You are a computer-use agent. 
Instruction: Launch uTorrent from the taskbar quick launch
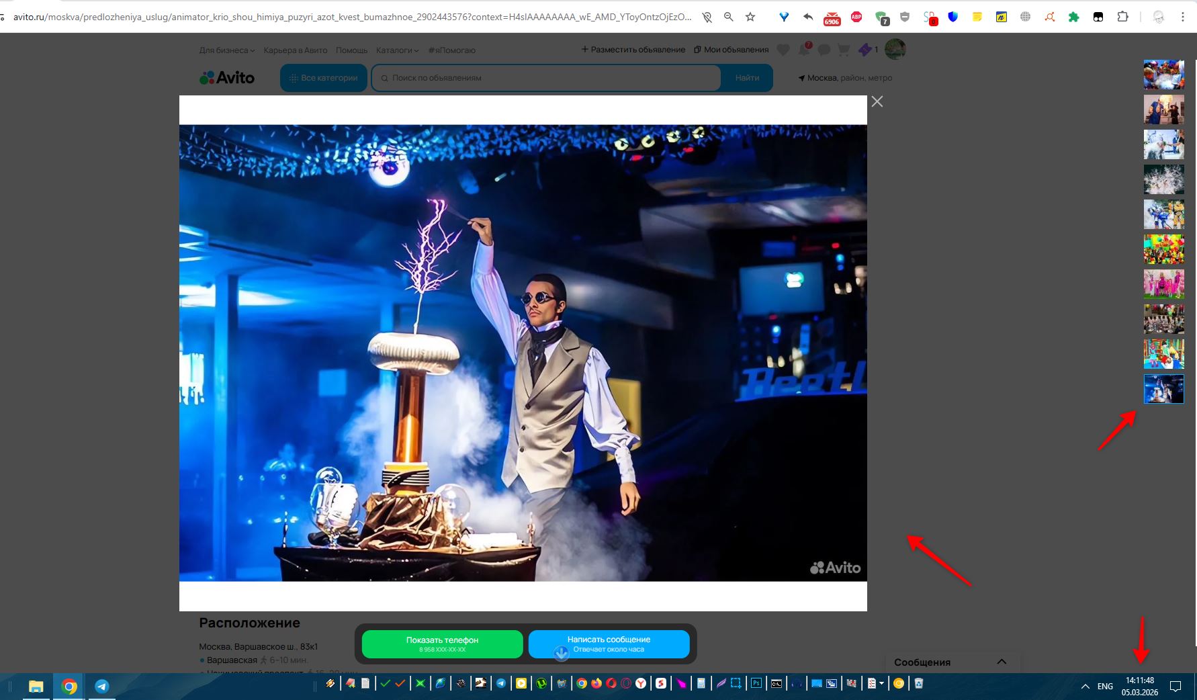pos(541,683)
